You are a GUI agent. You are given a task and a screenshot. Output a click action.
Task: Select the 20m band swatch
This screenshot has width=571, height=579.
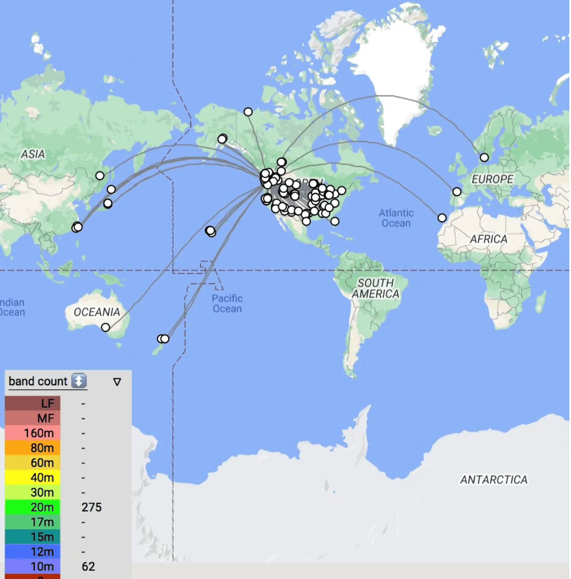32,507
